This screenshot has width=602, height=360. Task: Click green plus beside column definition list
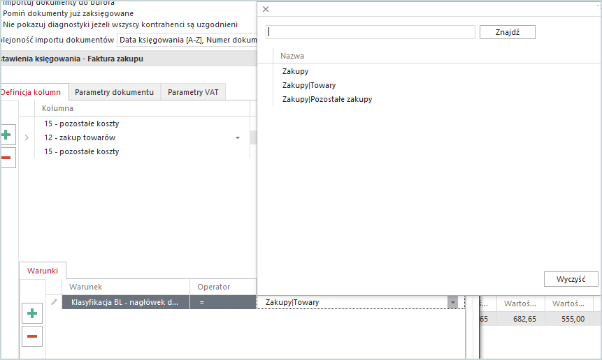6,135
